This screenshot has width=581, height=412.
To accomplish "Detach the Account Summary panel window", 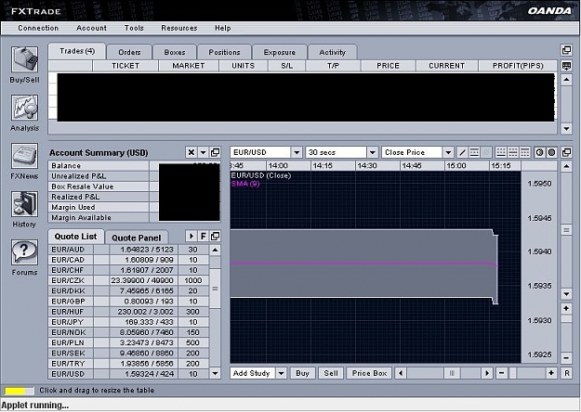I will coord(215,152).
